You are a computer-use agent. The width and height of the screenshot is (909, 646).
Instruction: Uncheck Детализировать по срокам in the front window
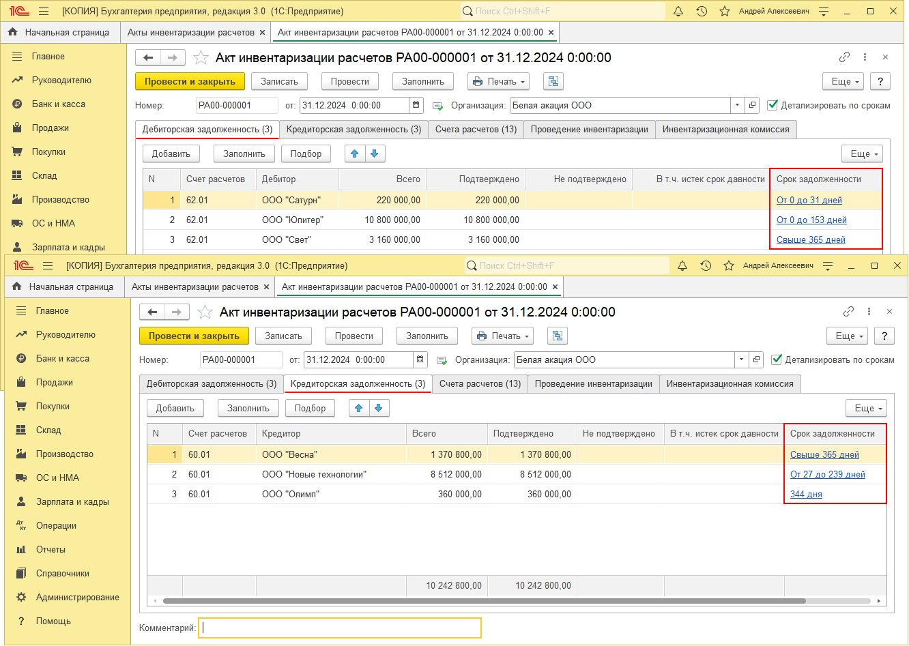click(x=777, y=359)
